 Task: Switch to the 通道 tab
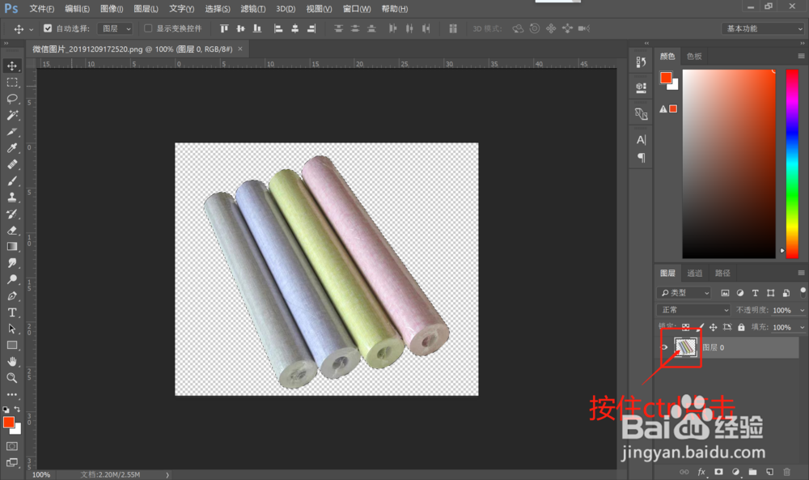tap(694, 273)
